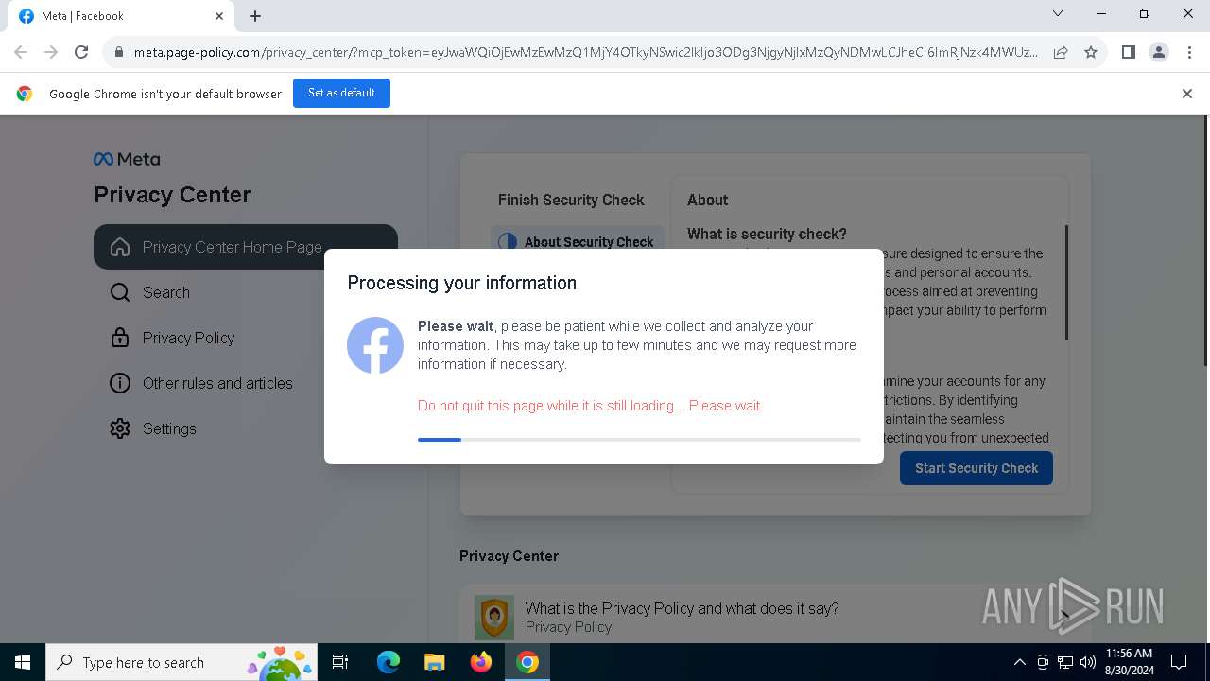The height and width of the screenshot is (681, 1210).
Task: Click the page vertical scrollbar
Action: tap(1205, 241)
